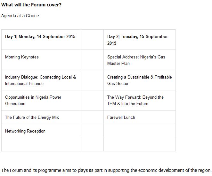Click the Forum programme aims paragraph
The height and width of the screenshot is (176, 212).
click(x=106, y=170)
